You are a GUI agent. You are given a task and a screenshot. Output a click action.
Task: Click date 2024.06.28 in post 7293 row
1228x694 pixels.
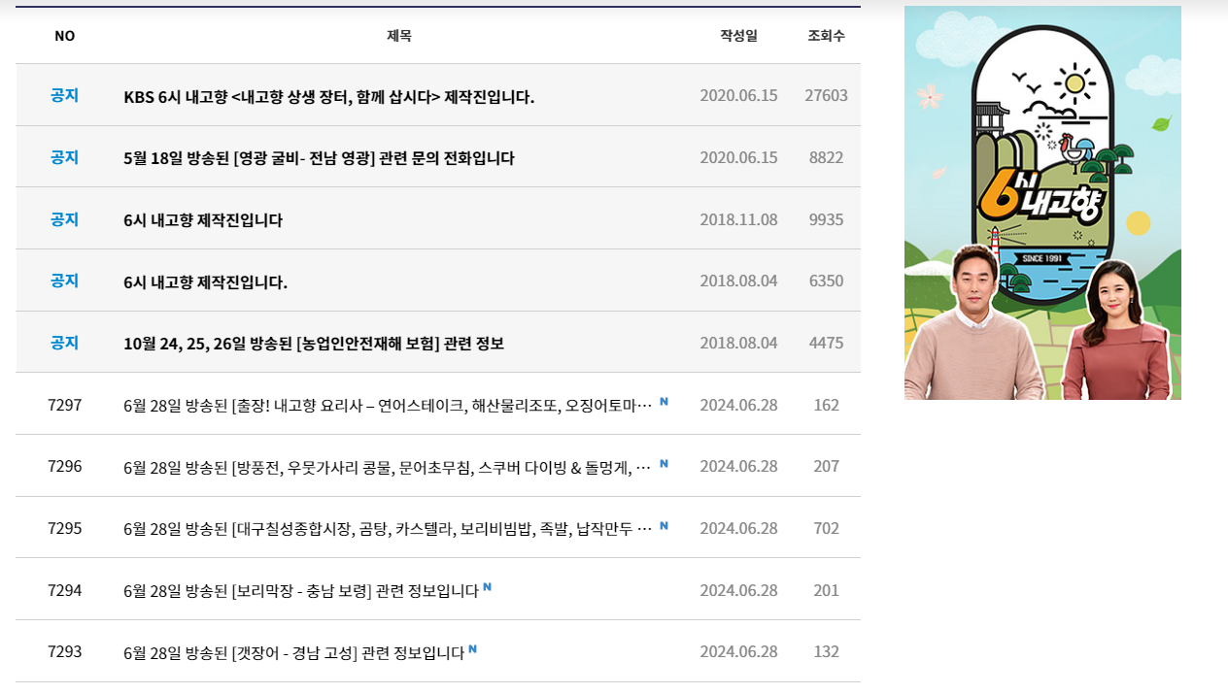(x=738, y=652)
